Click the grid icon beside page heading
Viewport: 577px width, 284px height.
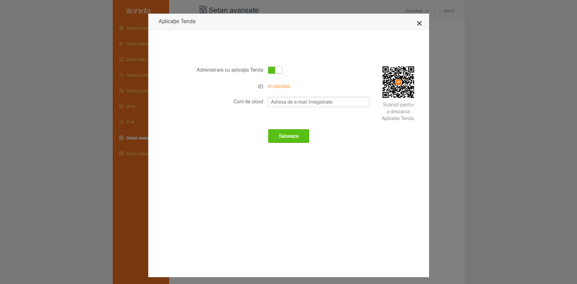[x=203, y=10]
